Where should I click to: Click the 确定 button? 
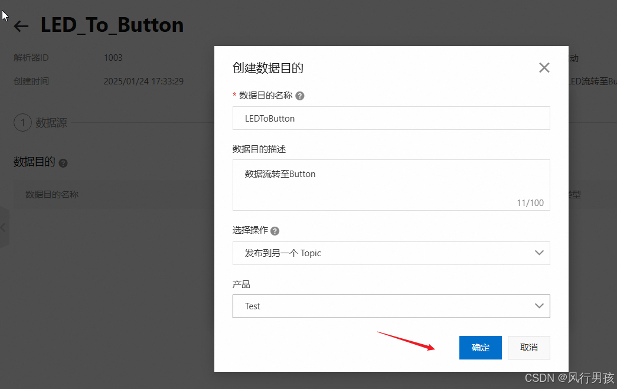pos(481,347)
